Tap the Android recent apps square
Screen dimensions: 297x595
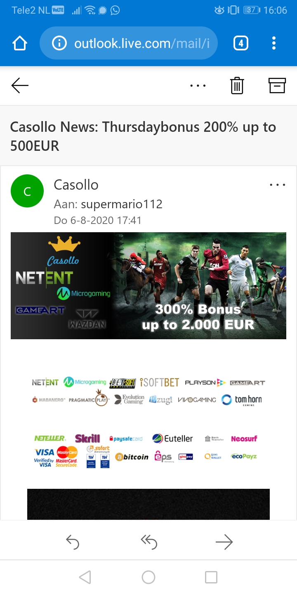coord(211,577)
